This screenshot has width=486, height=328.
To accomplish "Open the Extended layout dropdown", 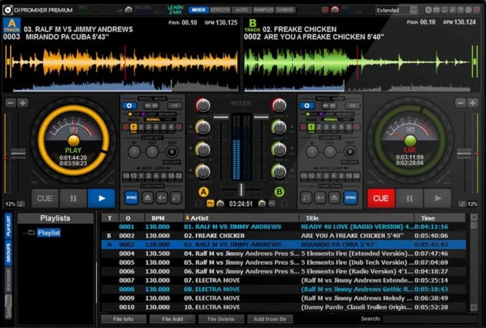I will coord(396,10).
